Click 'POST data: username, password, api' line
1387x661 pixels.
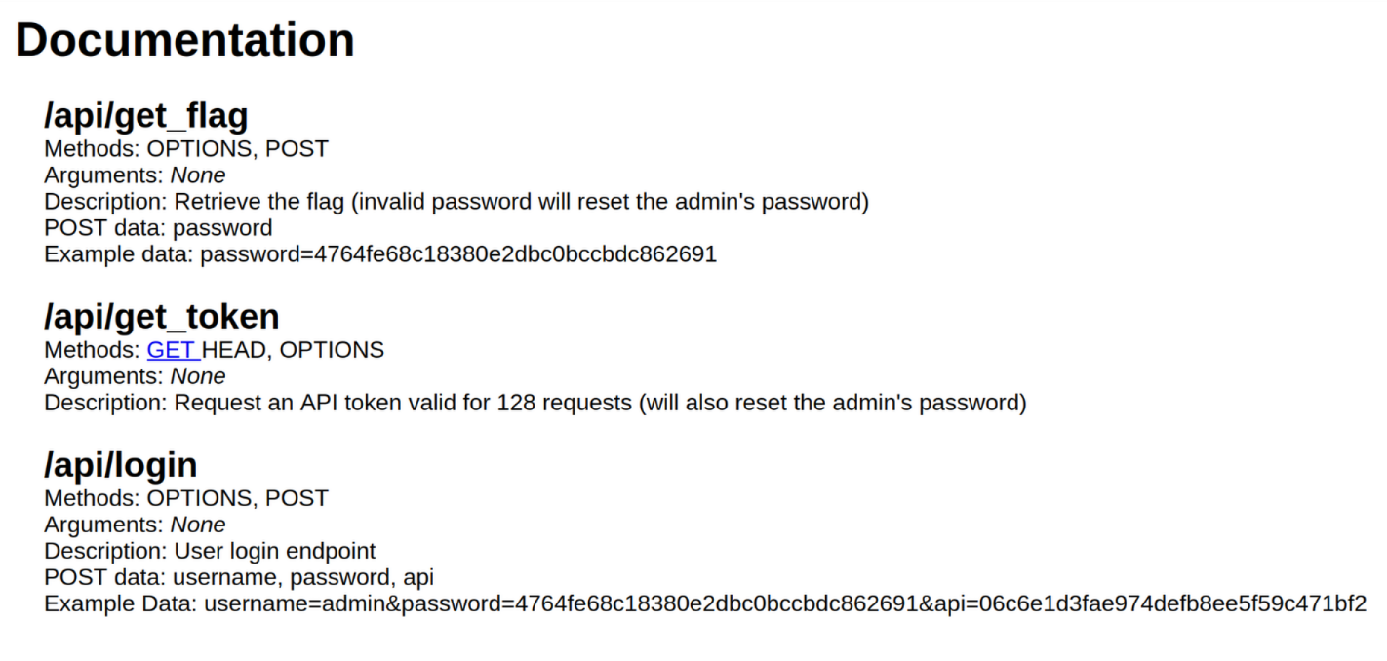[239, 577]
